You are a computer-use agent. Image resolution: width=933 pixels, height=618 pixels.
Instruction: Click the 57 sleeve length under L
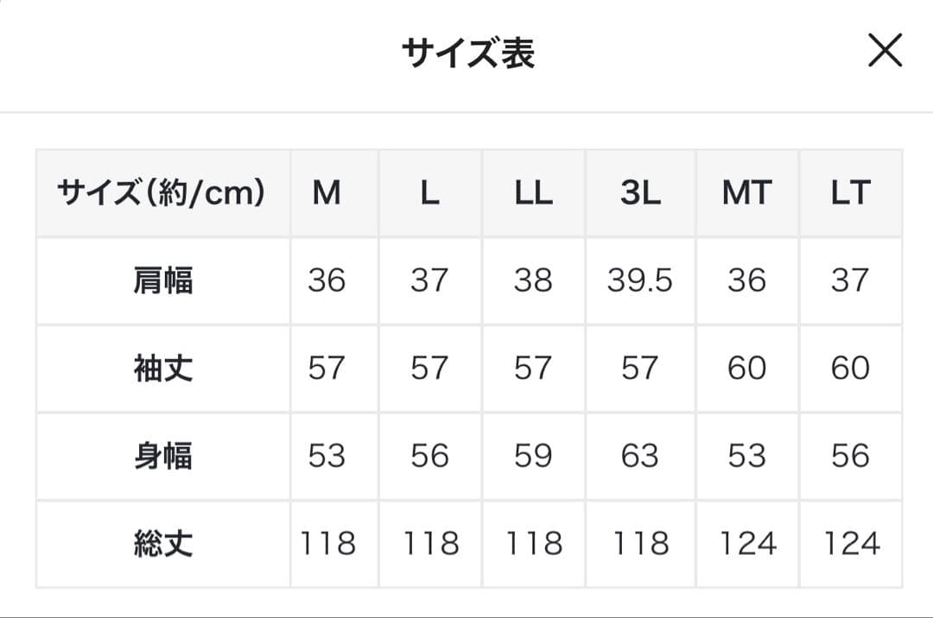(x=429, y=368)
